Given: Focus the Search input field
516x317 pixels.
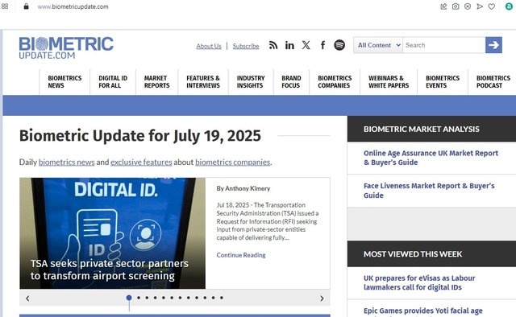Looking at the screenshot, I should point(444,45).
